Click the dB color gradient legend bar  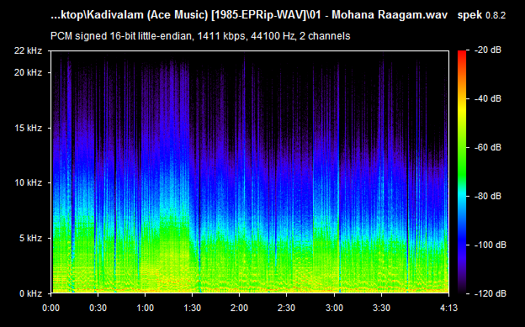pos(462,172)
